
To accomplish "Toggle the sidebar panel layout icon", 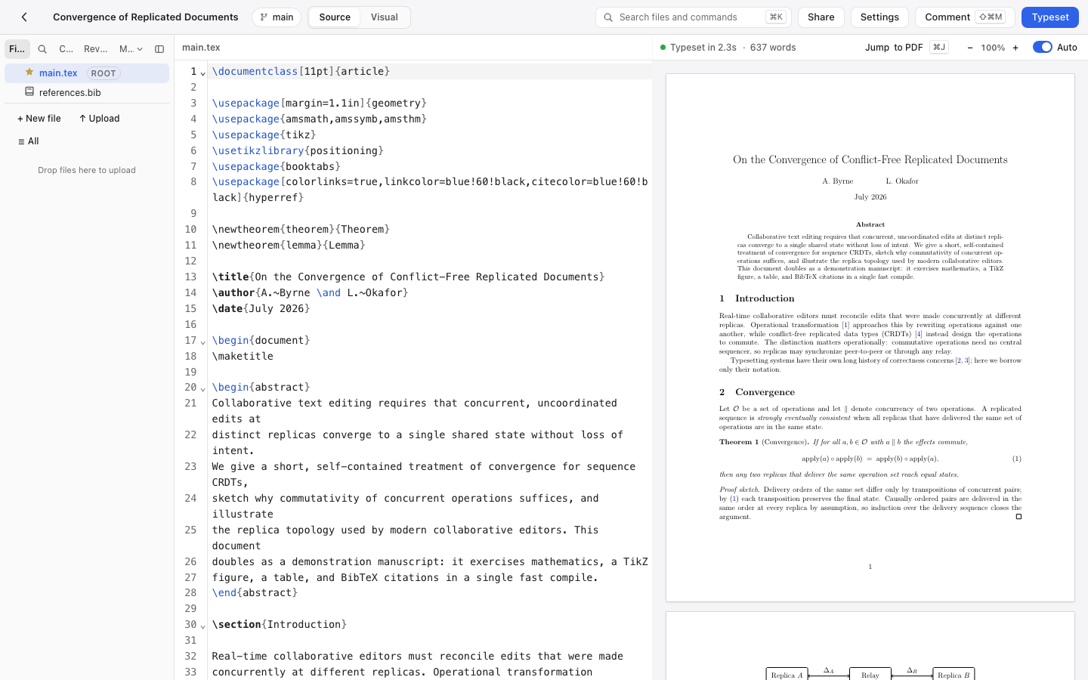I will click(159, 49).
